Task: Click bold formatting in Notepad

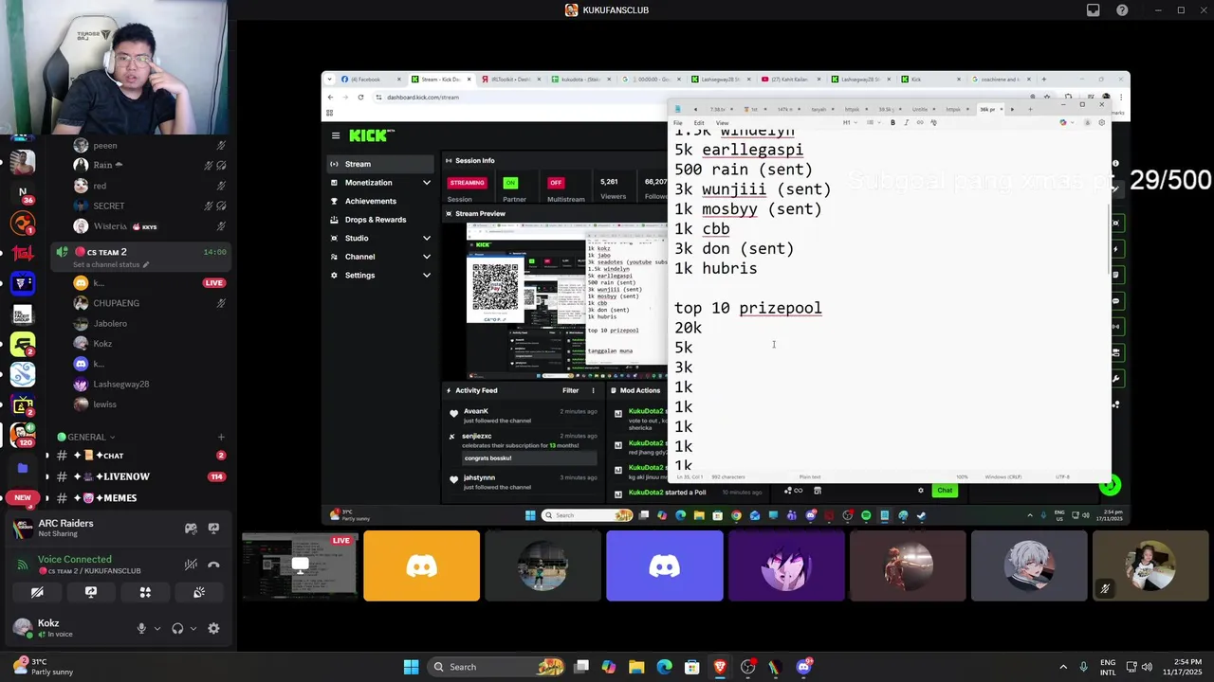Action: (x=892, y=122)
